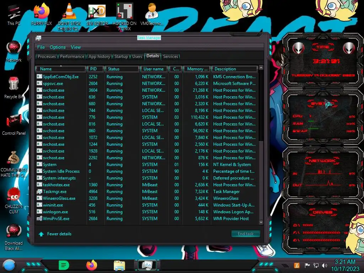The height and width of the screenshot is (273, 364).
Task: Select the System Idle Process row
Action: pyautogui.click(x=147, y=171)
